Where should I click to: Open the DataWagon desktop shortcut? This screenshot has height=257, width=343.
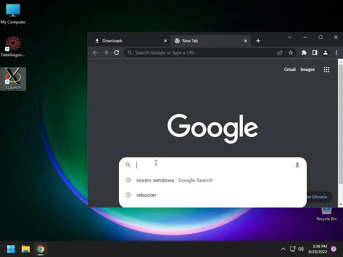[13, 46]
